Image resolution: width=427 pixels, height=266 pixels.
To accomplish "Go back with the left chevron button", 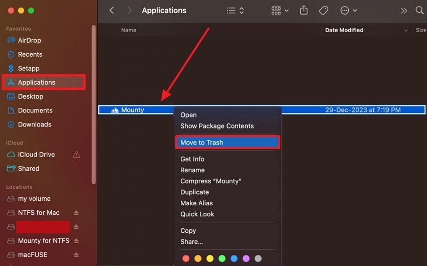I will pyautogui.click(x=112, y=11).
